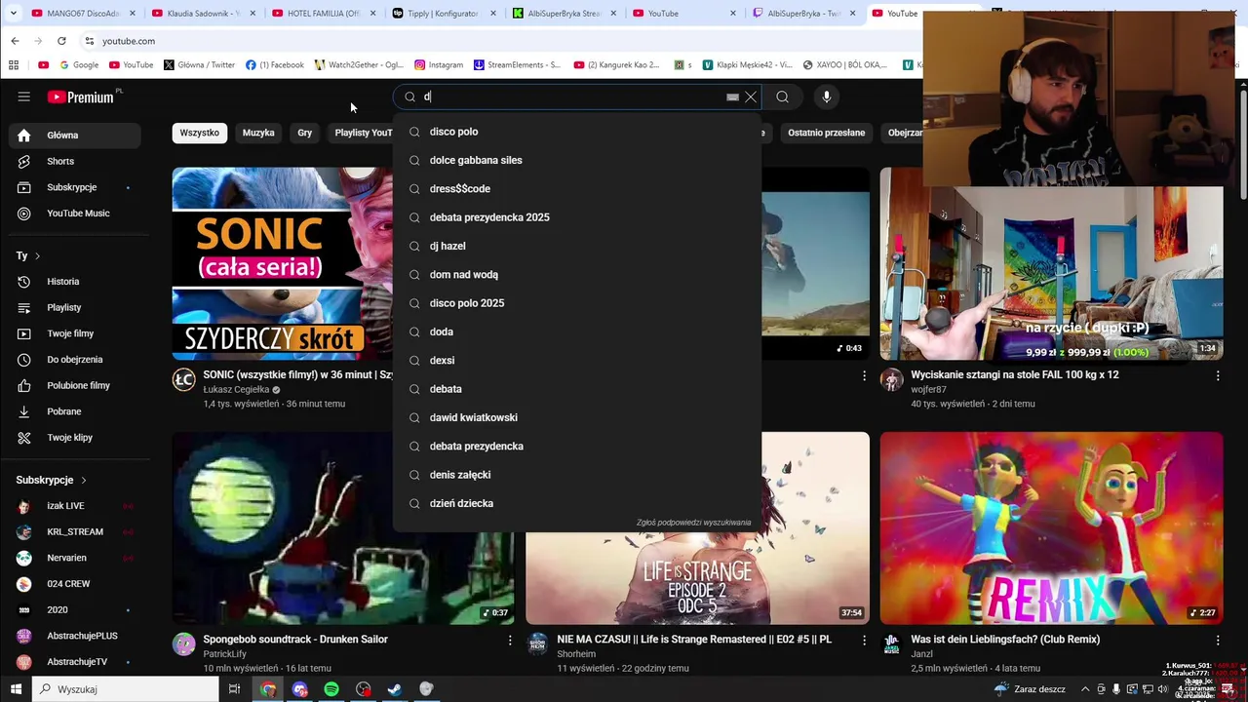Choose the 'doda' suggestion

click(x=577, y=331)
